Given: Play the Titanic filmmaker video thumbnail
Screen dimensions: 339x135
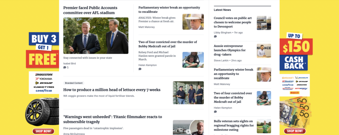Looking at the screenshot, I should tap(188, 127).
